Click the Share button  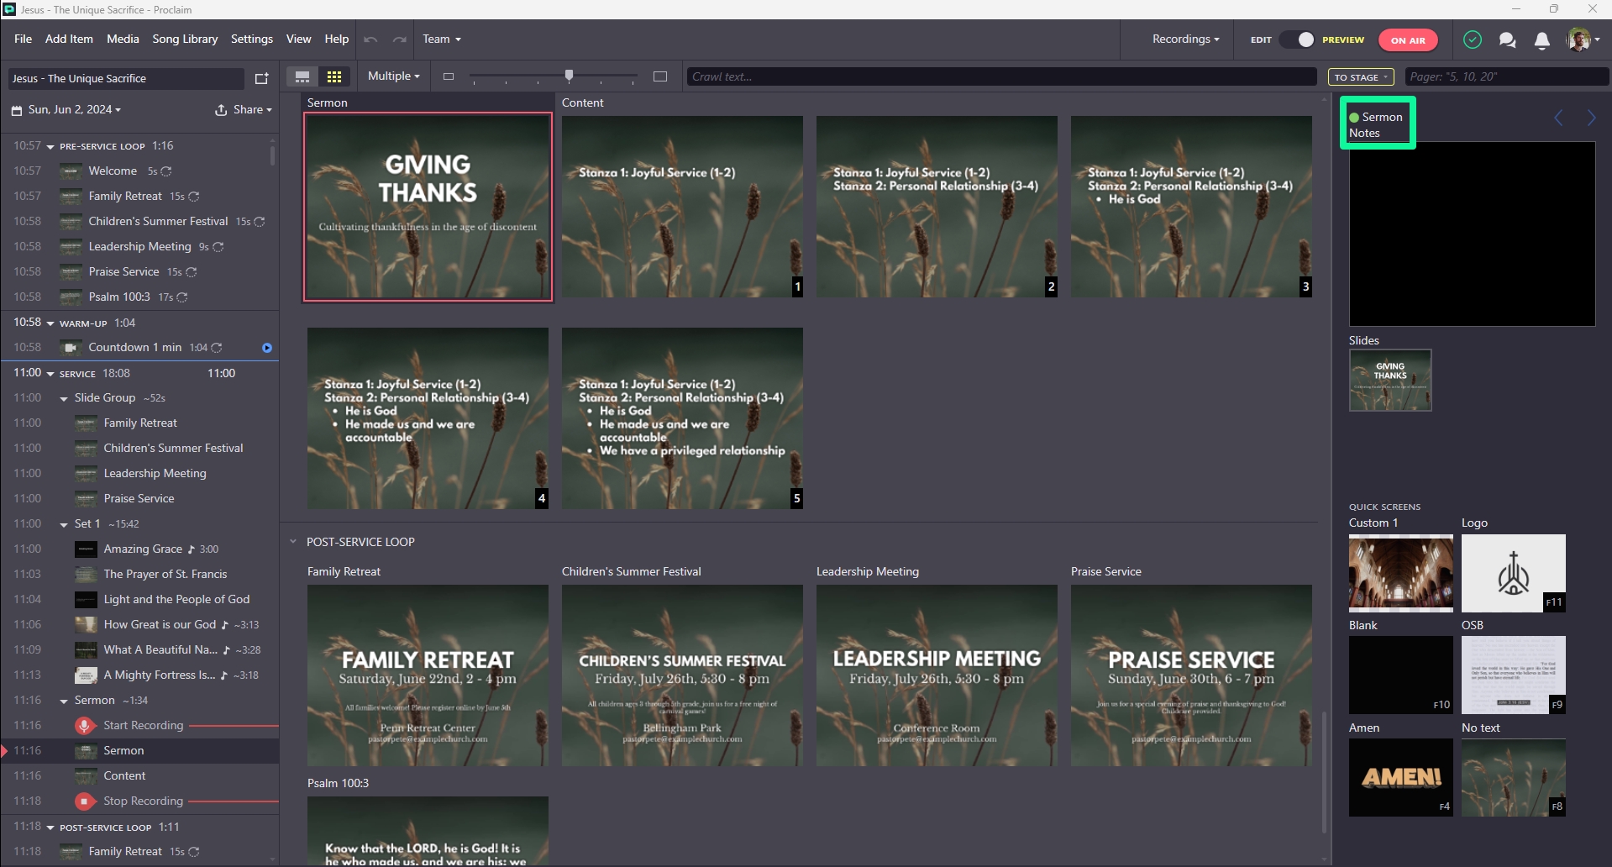coord(244,110)
